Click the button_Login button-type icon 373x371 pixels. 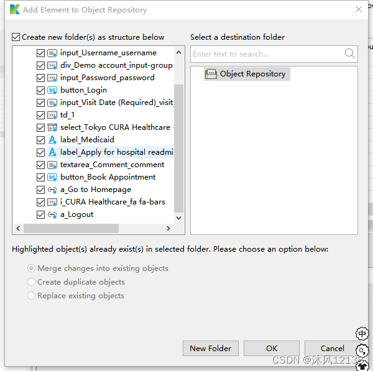point(52,90)
